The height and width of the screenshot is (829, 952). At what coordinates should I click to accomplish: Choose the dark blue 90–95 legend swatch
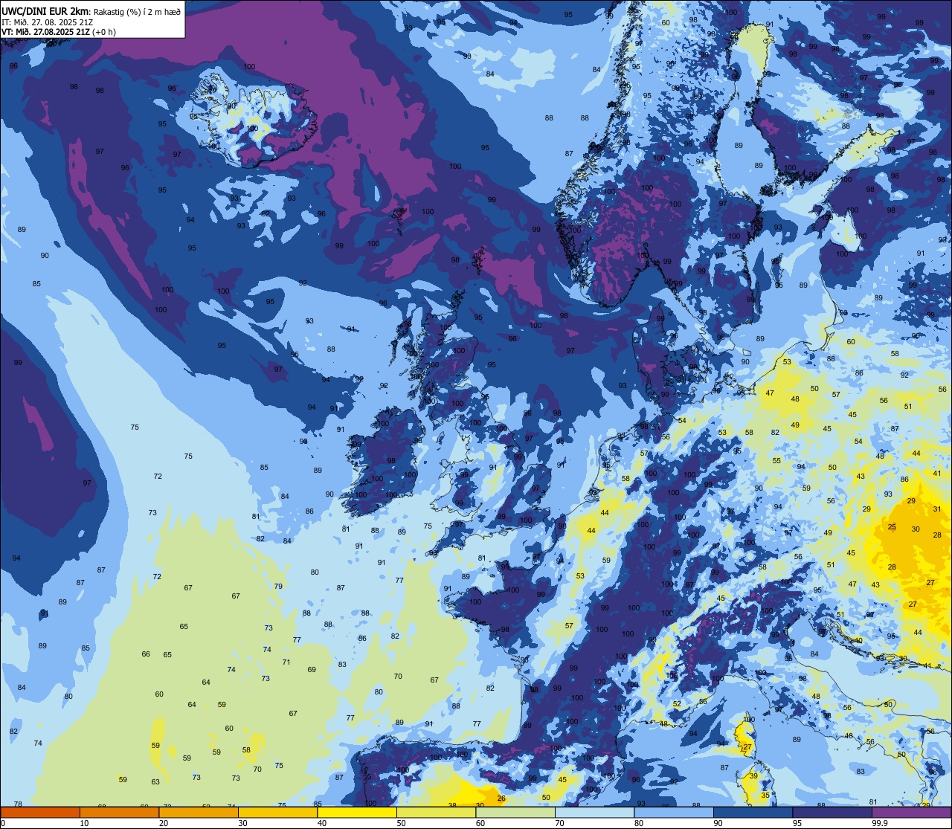pyautogui.click(x=753, y=812)
